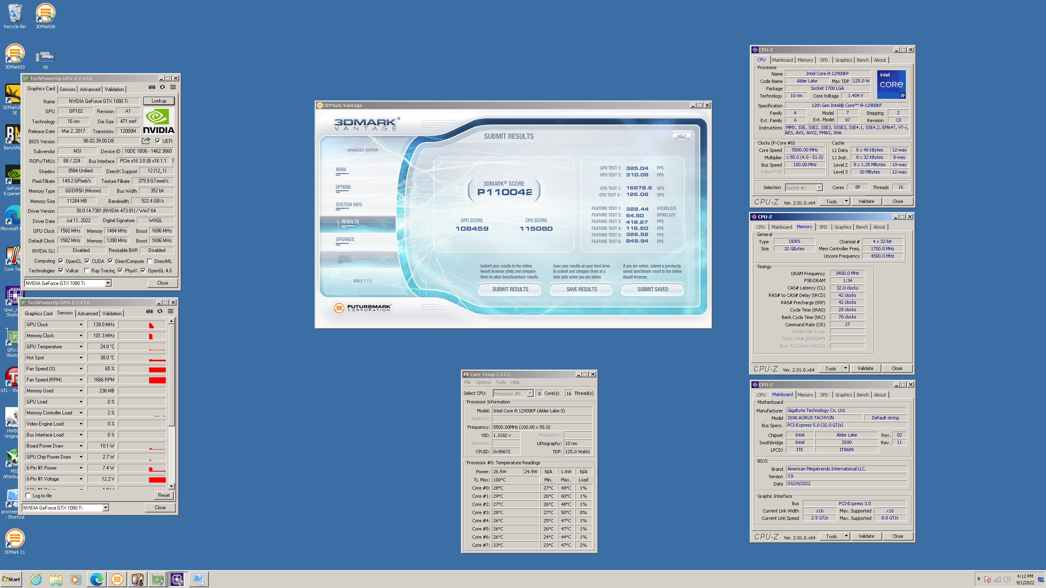Toggle the Vulkan checkbox
This screenshot has width=1046, height=588.
pos(61,270)
